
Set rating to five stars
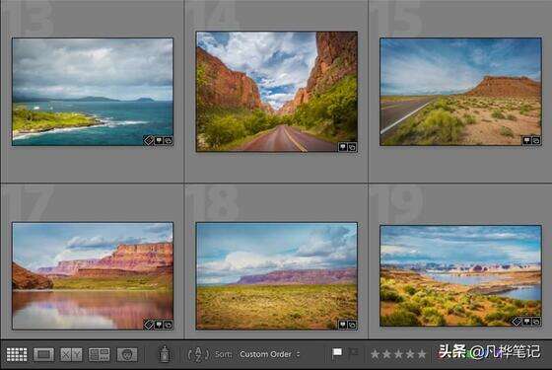point(422,354)
